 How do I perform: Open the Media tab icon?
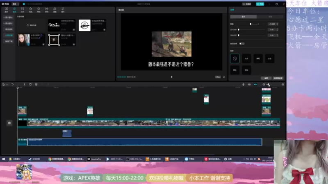point(6,9)
